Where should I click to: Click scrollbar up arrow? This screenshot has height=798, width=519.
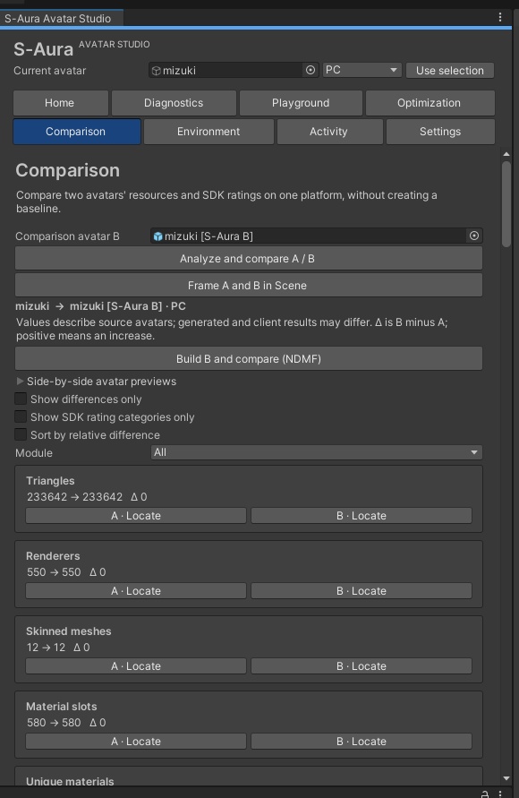(x=506, y=154)
